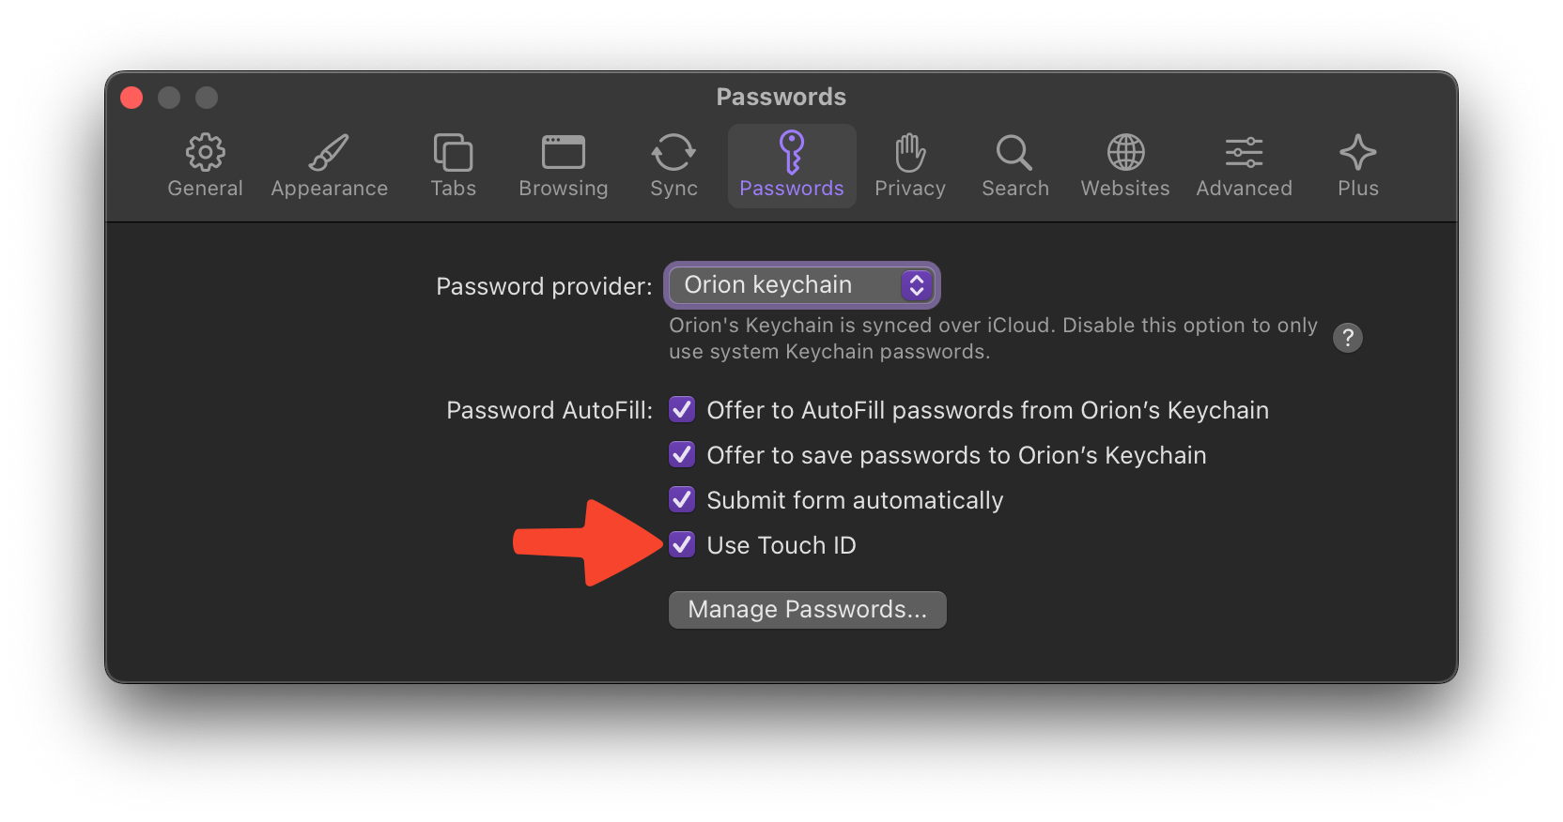Open Search settings magnifier icon
Image resolution: width=1563 pixels, height=822 pixels.
pyautogui.click(x=1014, y=153)
